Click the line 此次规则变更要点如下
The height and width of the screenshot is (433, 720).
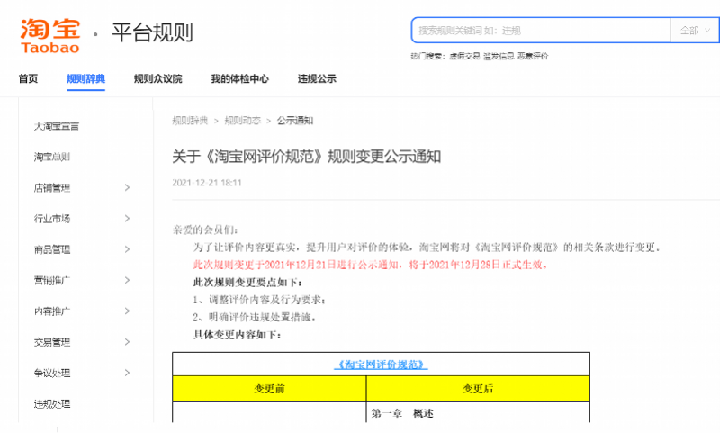pyautogui.click(x=248, y=282)
